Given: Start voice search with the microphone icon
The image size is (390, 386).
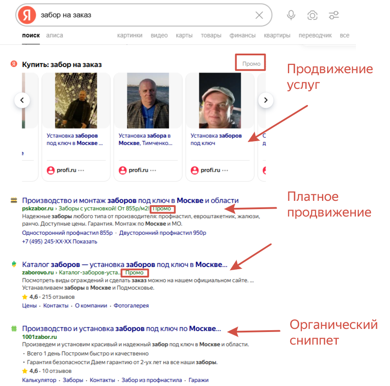Looking at the screenshot, I should (291, 15).
